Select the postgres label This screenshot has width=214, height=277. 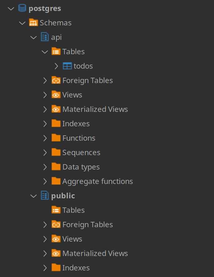(x=45, y=9)
